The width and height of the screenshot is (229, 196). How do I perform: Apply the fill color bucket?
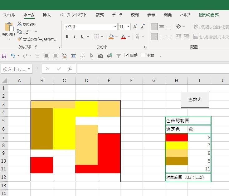click(x=111, y=37)
